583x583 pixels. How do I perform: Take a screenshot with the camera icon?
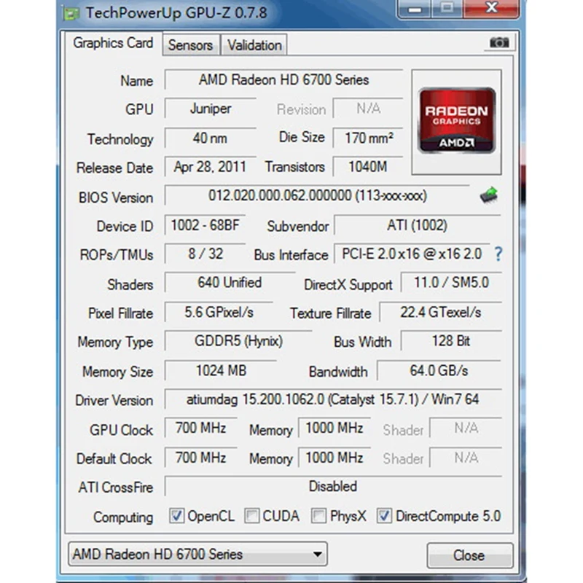pos(499,42)
